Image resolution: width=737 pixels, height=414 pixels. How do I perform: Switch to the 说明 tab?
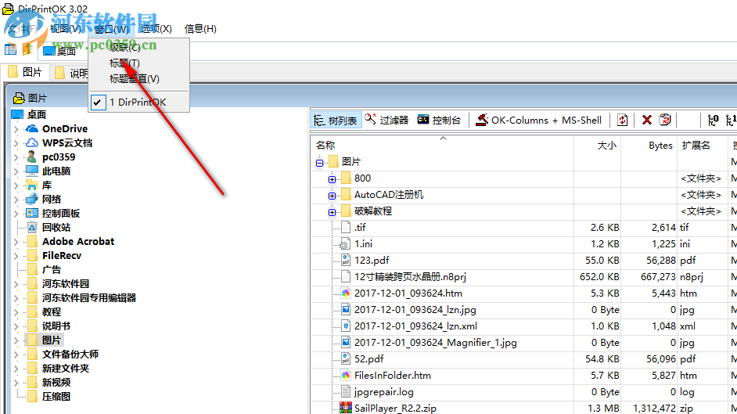[x=70, y=73]
